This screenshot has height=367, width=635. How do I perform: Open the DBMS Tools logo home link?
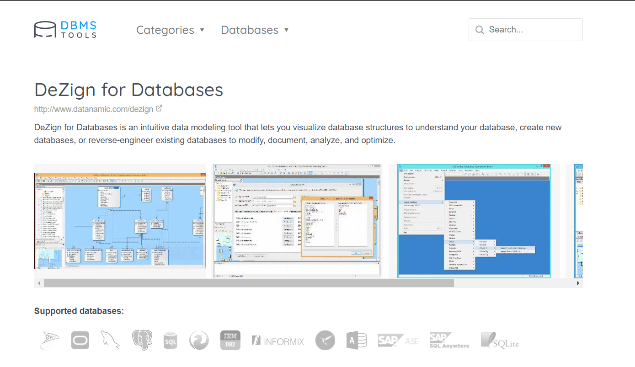coord(65,30)
